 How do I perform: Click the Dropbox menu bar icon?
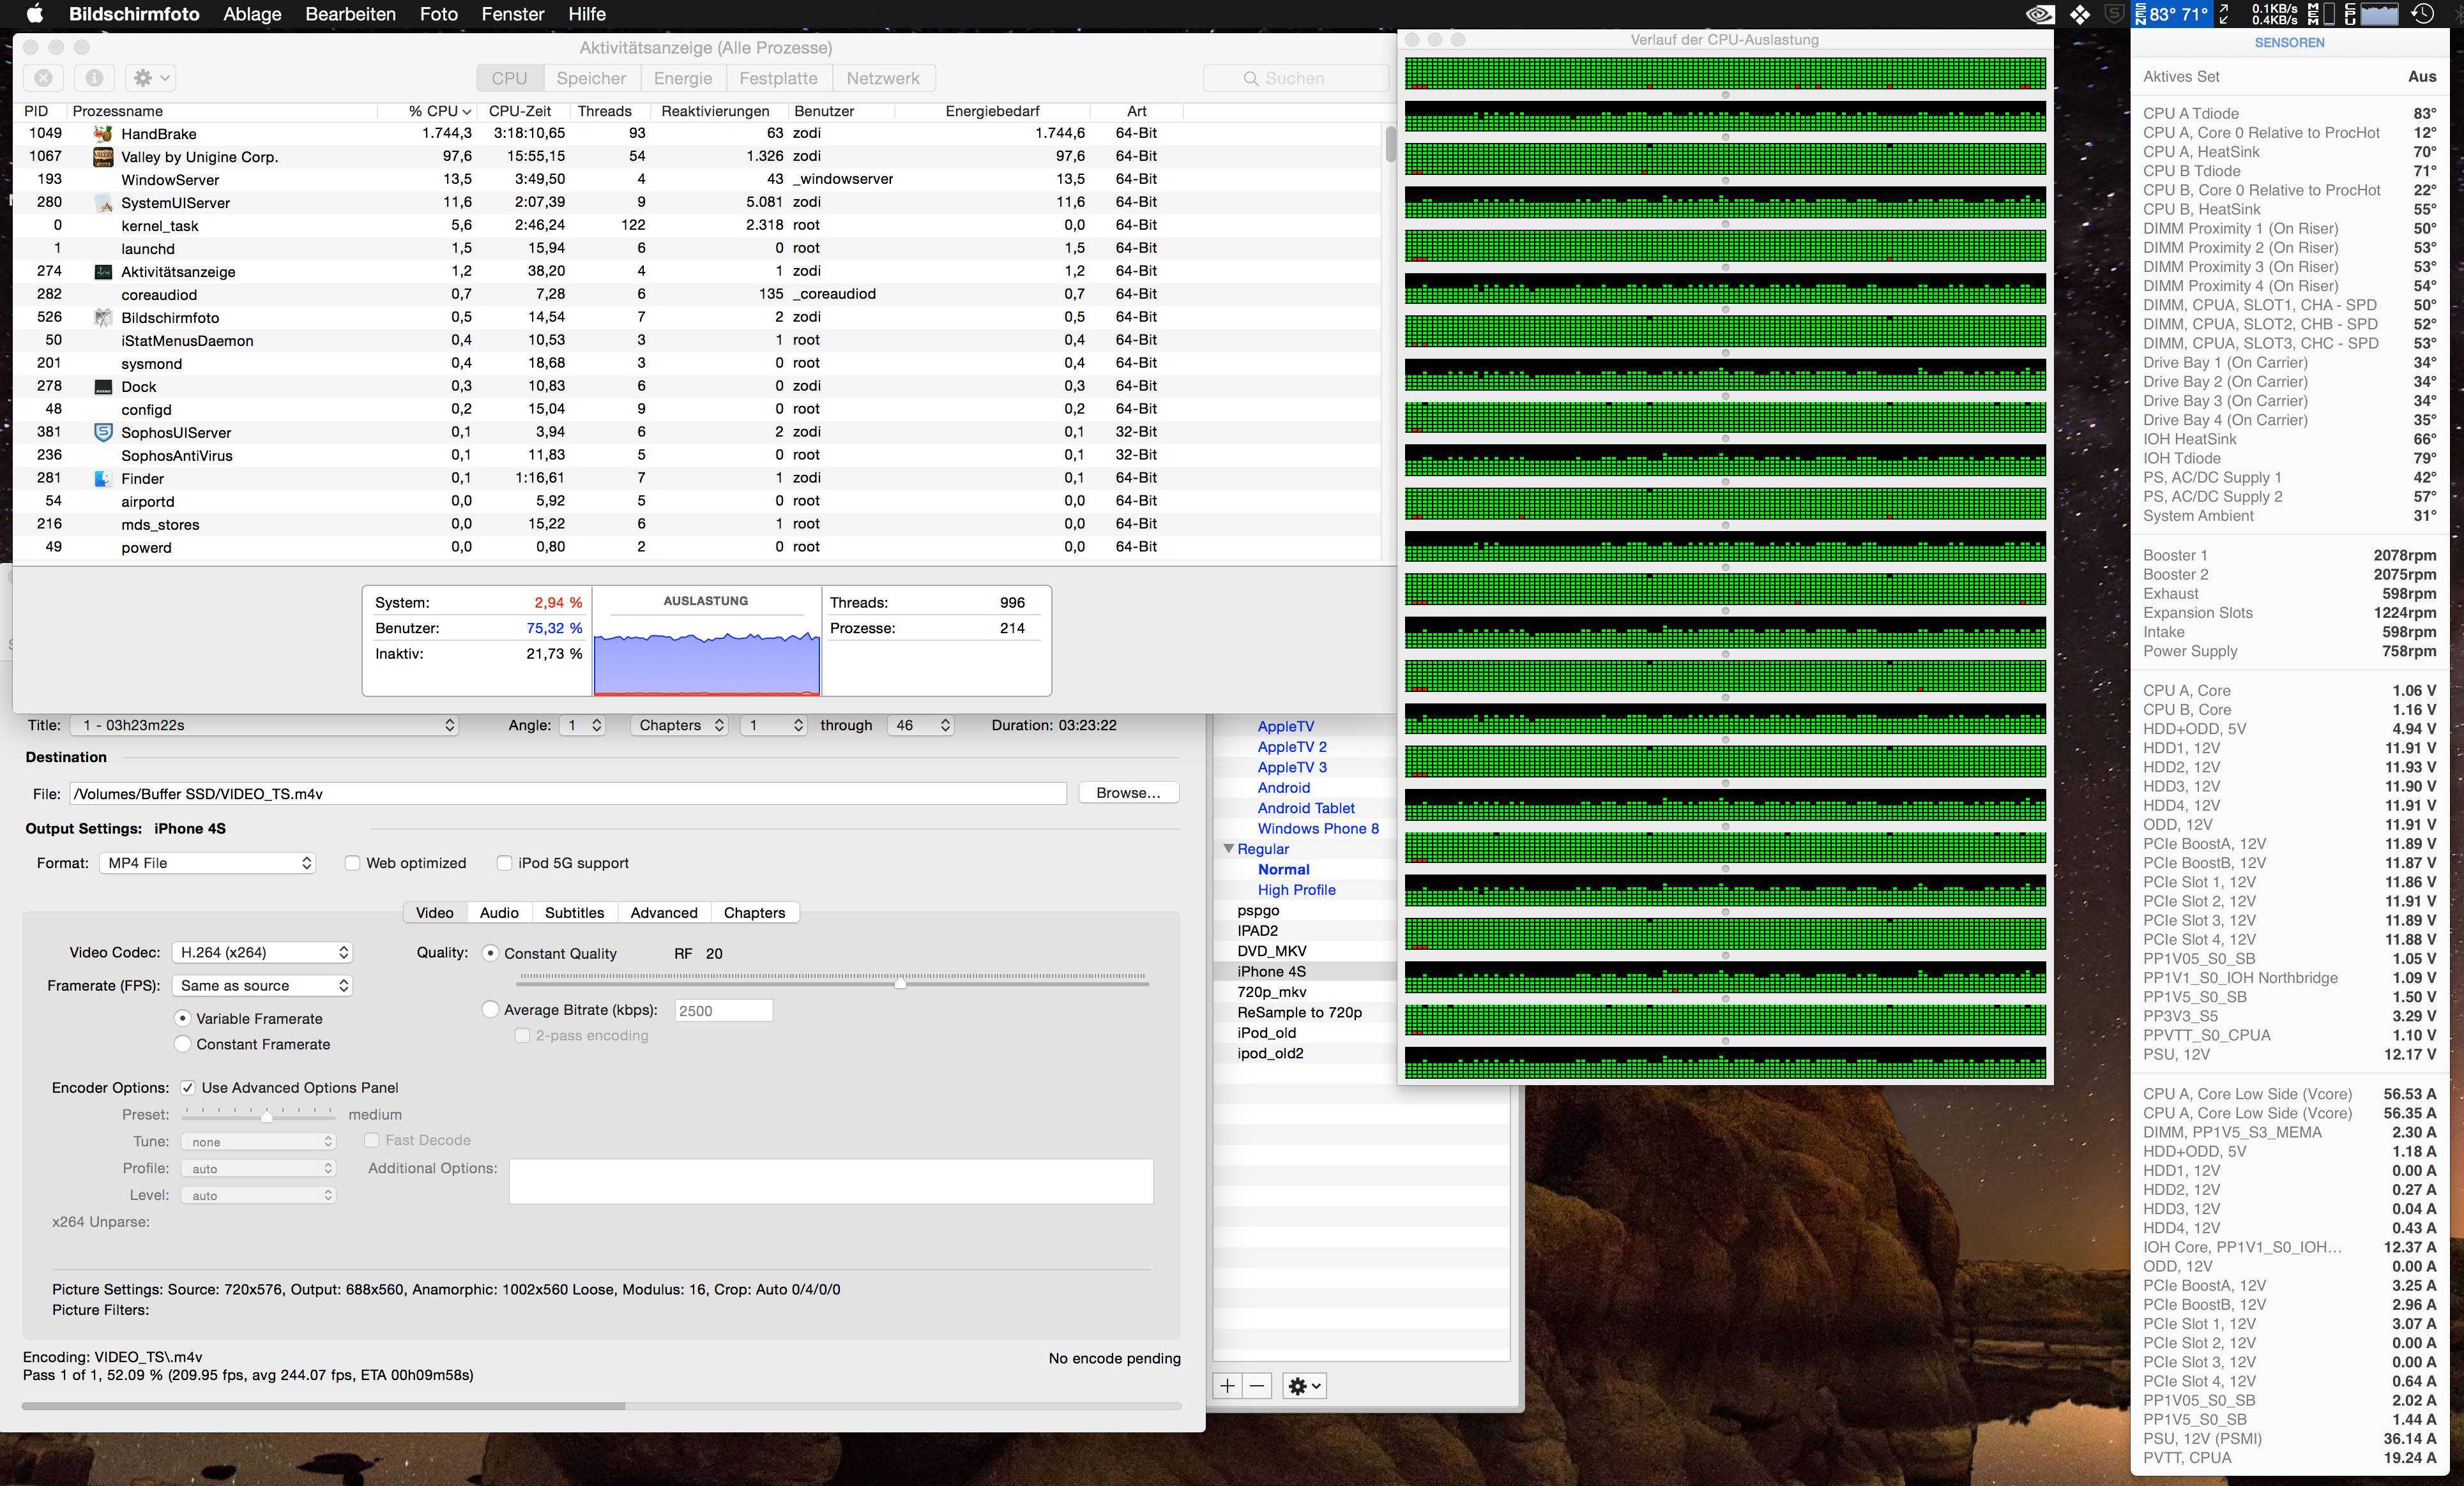tap(2079, 14)
